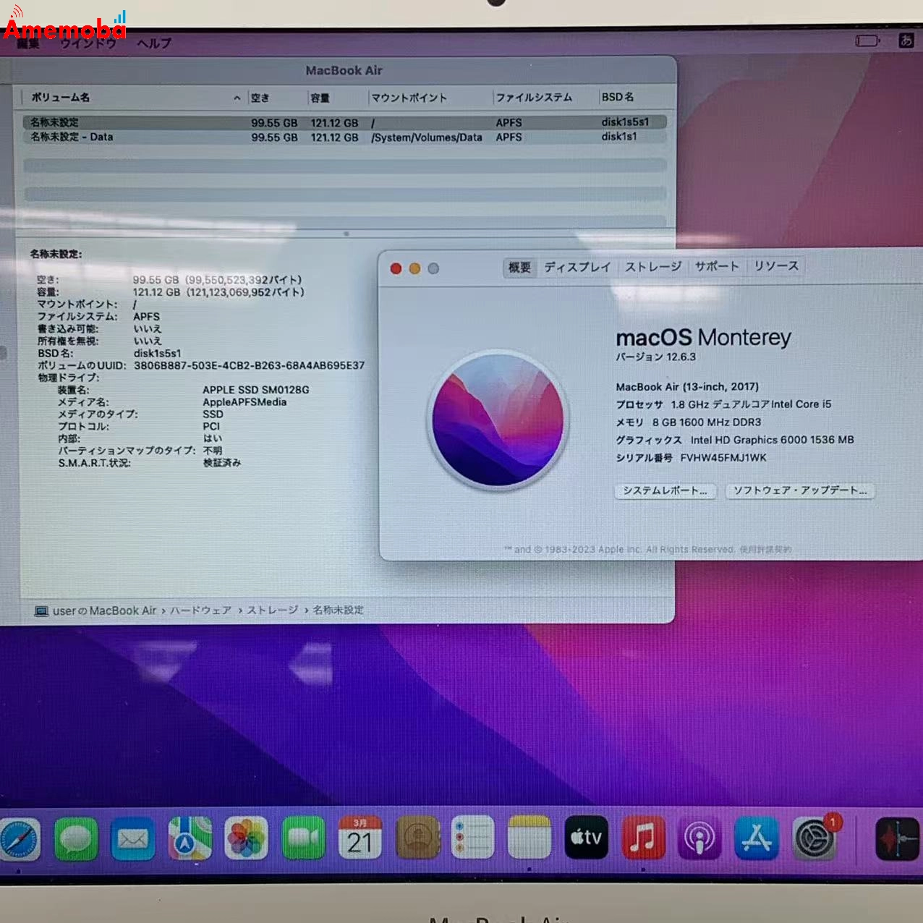Select the ストレージ tab
923x923 pixels.
coord(652,265)
